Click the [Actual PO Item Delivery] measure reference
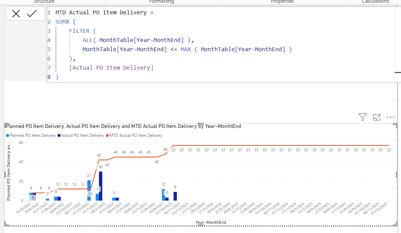 tap(111, 68)
